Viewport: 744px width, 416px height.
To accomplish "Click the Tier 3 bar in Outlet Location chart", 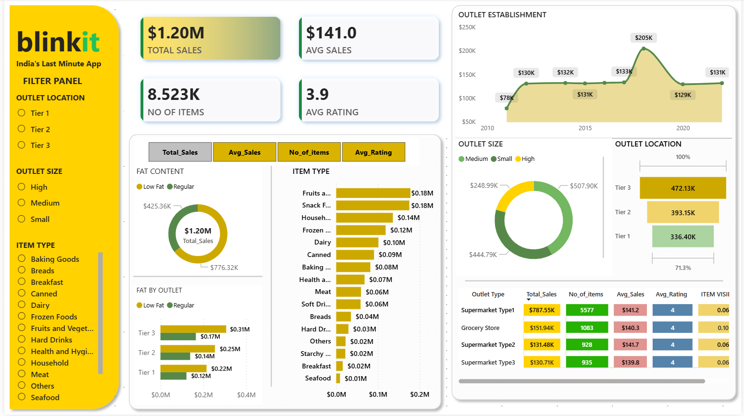I will pyautogui.click(x=682, y=187).
